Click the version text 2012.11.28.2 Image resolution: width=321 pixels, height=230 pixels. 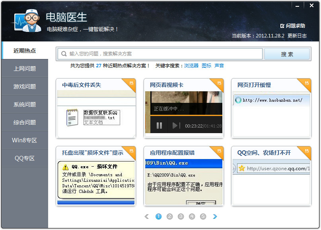pos(270,36)
